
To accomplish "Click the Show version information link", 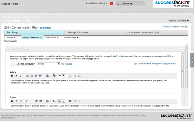I will [143, 115].
